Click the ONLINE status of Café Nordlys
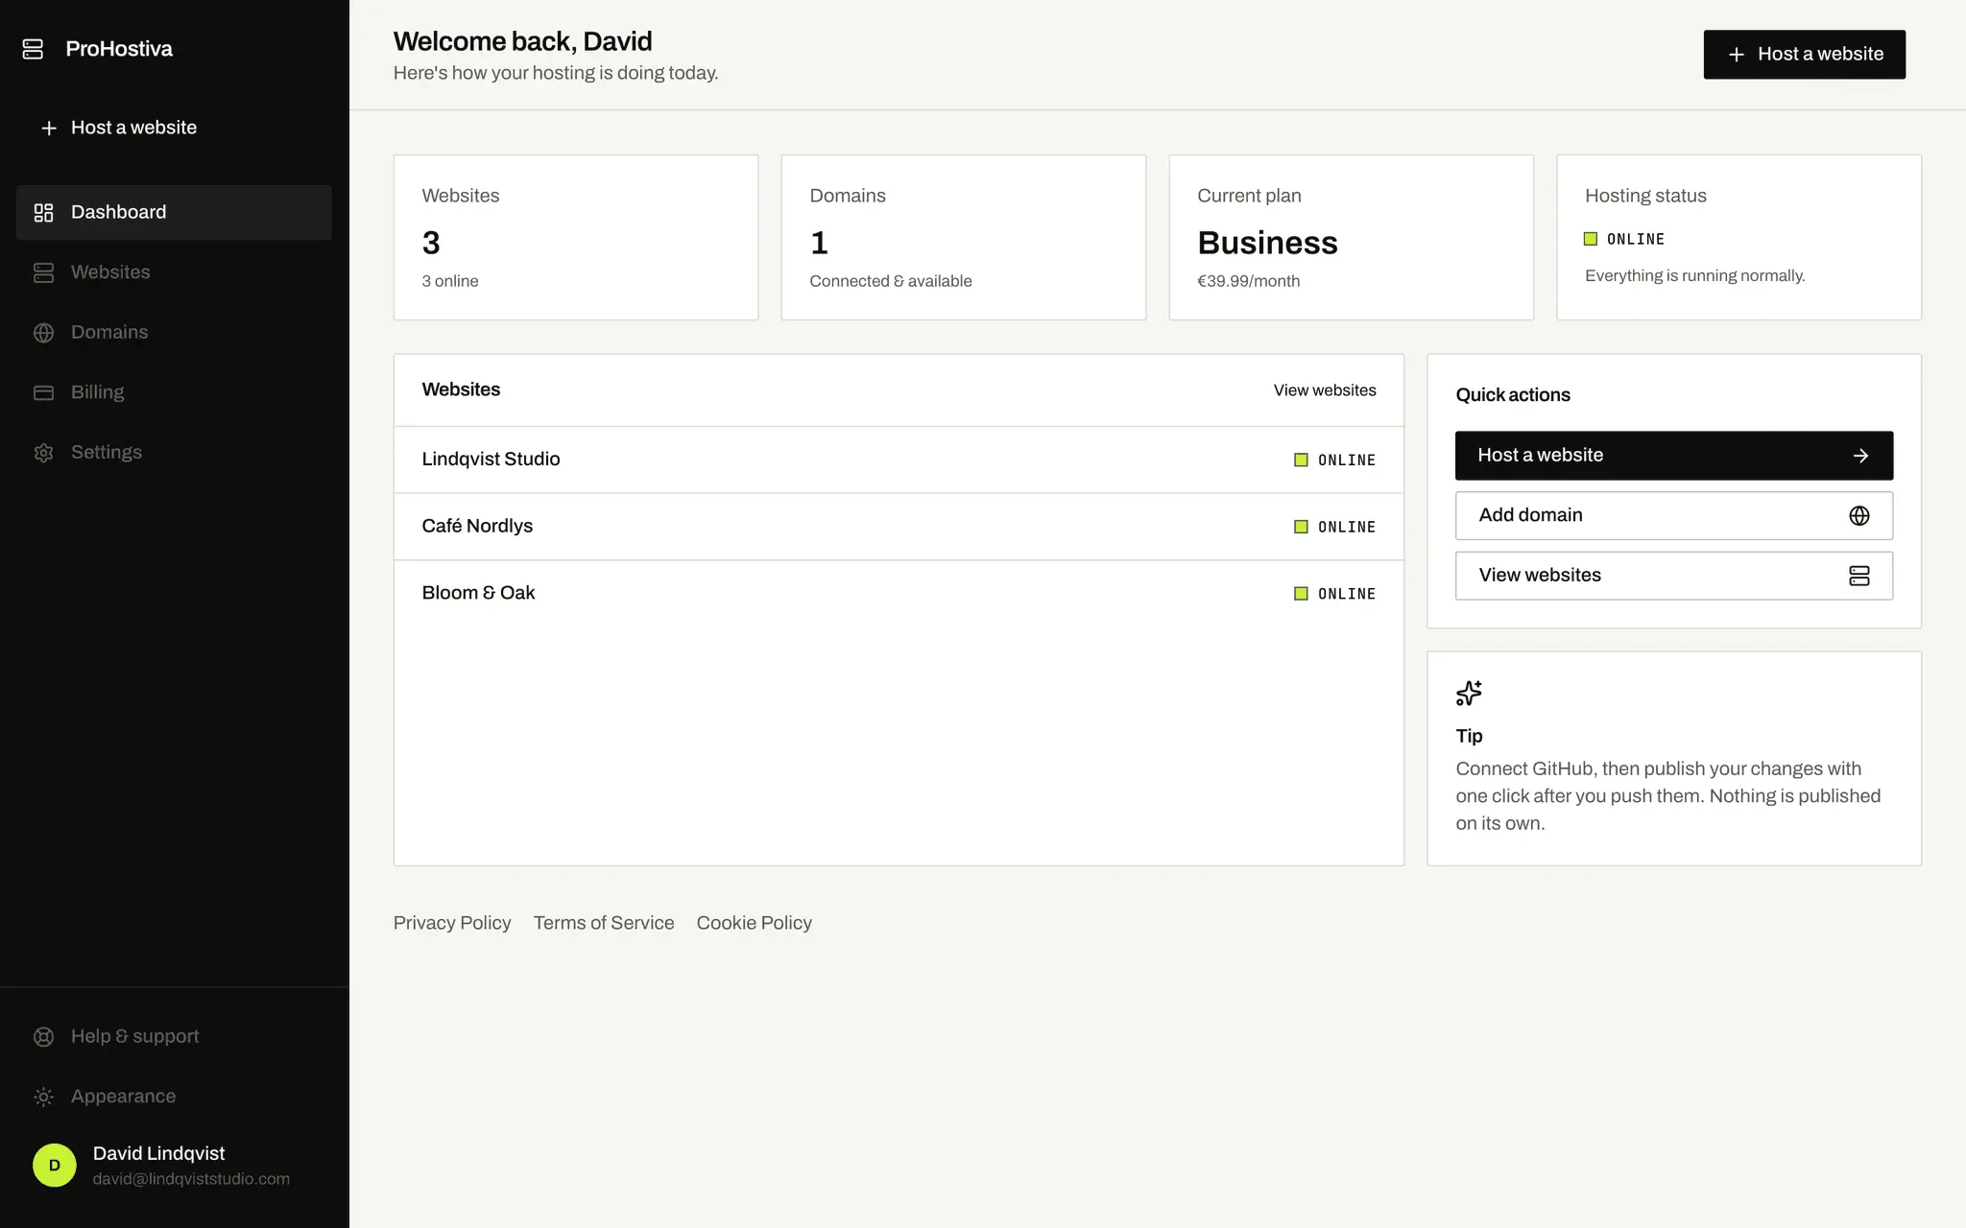 pos(1335,527)
